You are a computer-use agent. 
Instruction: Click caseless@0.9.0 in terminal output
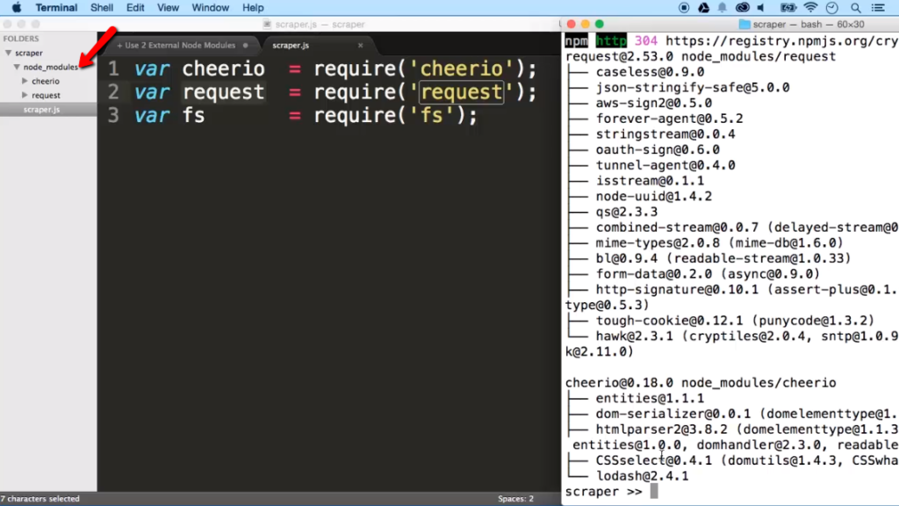coord(650,72)
